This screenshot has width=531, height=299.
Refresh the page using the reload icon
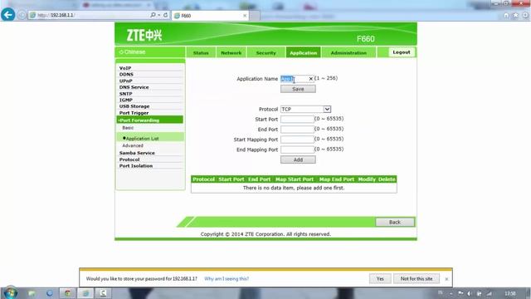pos(165,15)
